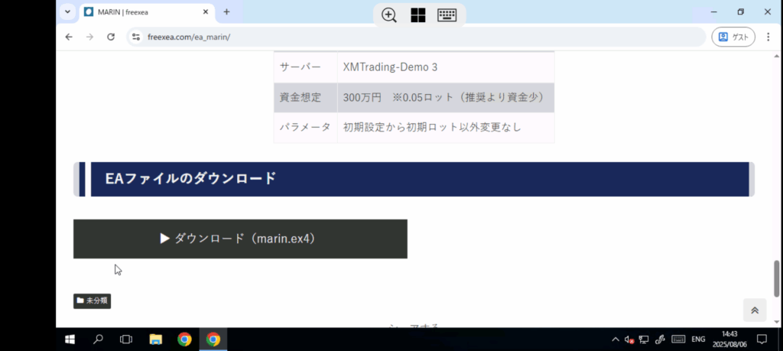Open the Chrome three-dot menu
783x351 pixels.
pyautogui.click(x=768, y=37)
